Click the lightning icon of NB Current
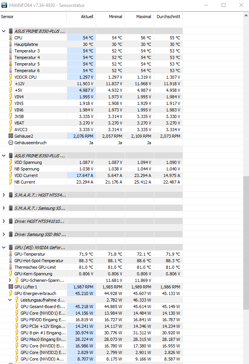249x364 pixels. pos(10,182)
